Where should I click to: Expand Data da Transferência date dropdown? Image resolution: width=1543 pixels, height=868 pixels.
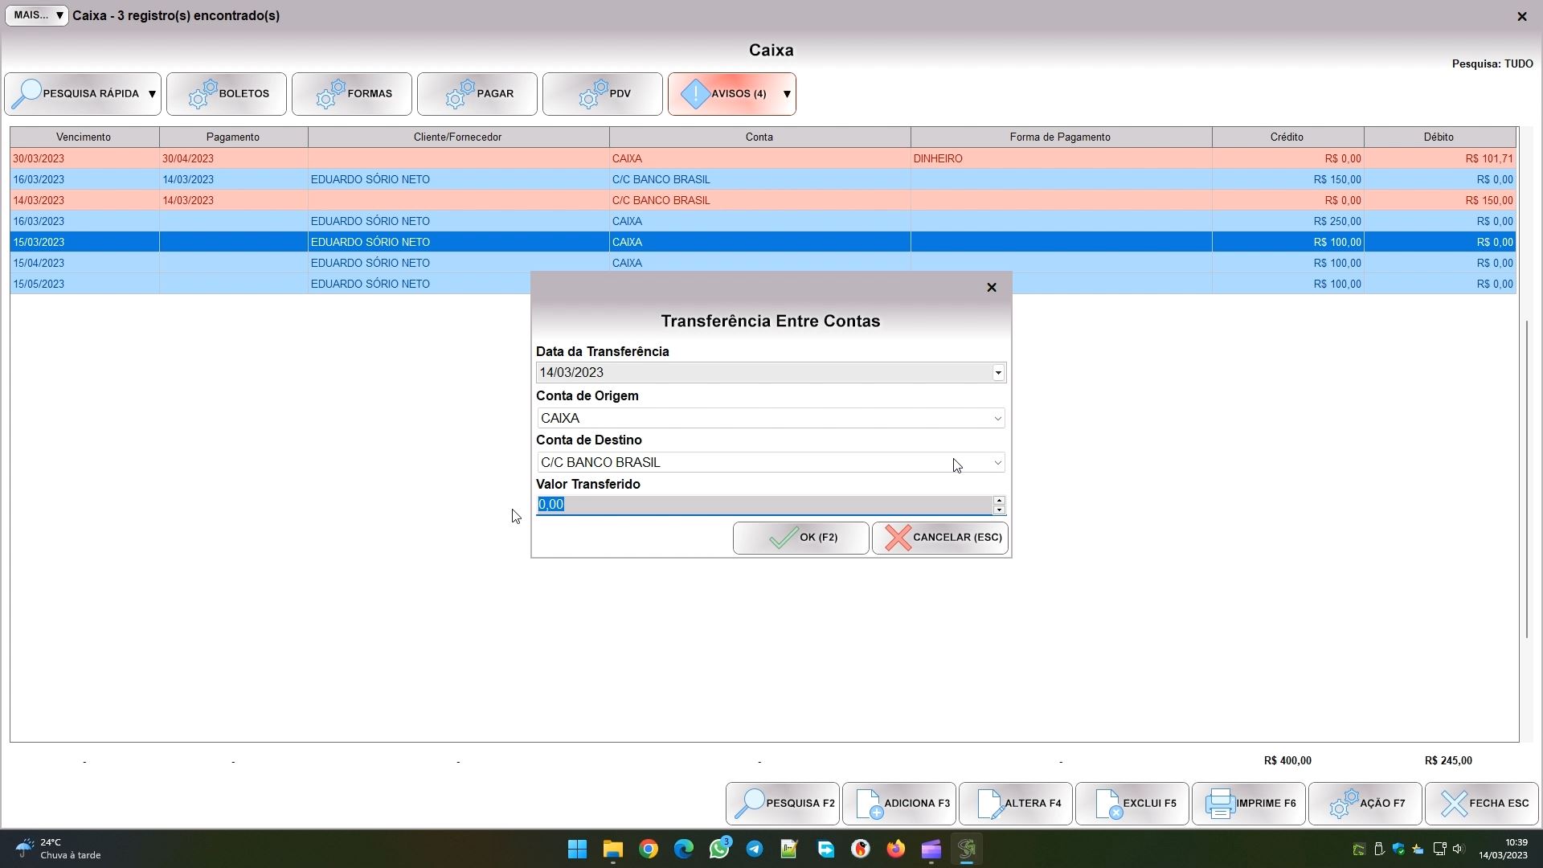(x=997, y=372)
